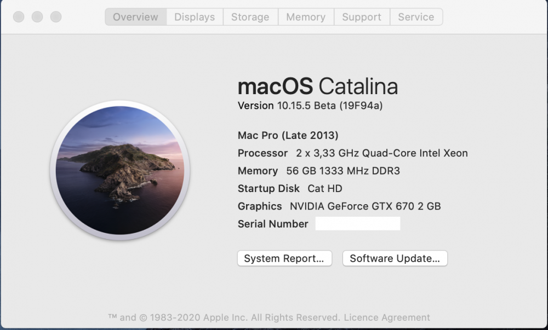Screen dimensions: 548x330
Task: Click the blank Serial Number field
Action: click(x=358, y=224)
